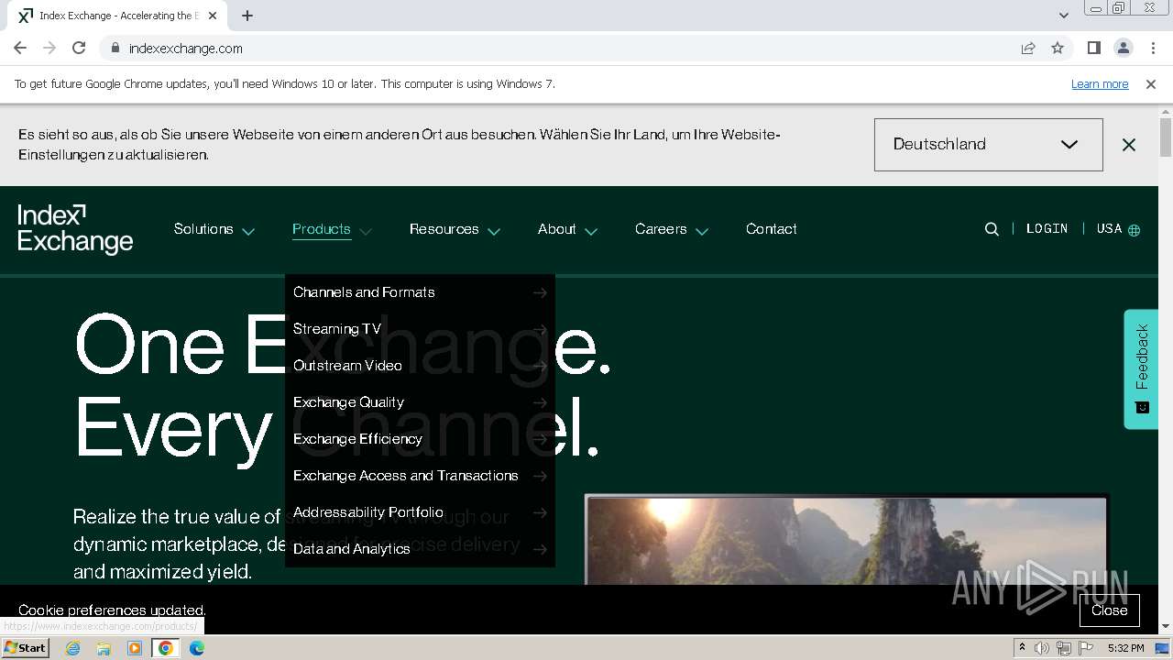Share this page via share icon
1173x660 pixels.
pyautogui.click(x=1028, y=48)
